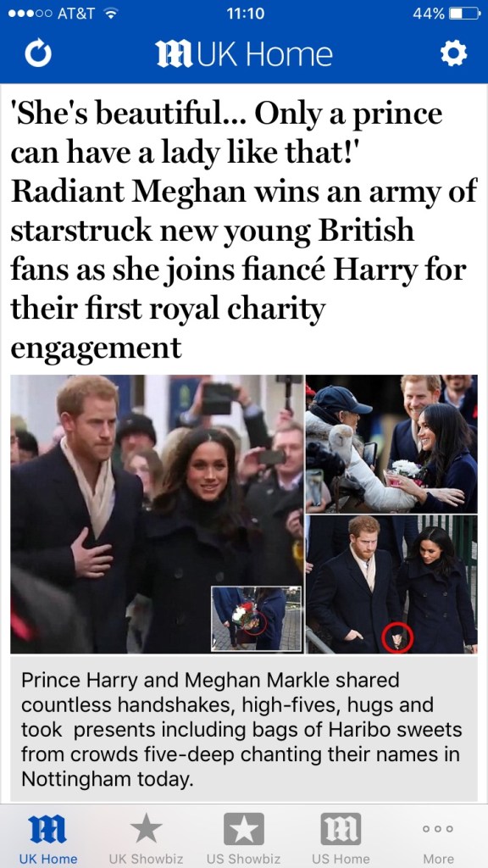Open the bottom-right photo with red circle
This screenshot has height=868, width=488.
tap(391, 585)
